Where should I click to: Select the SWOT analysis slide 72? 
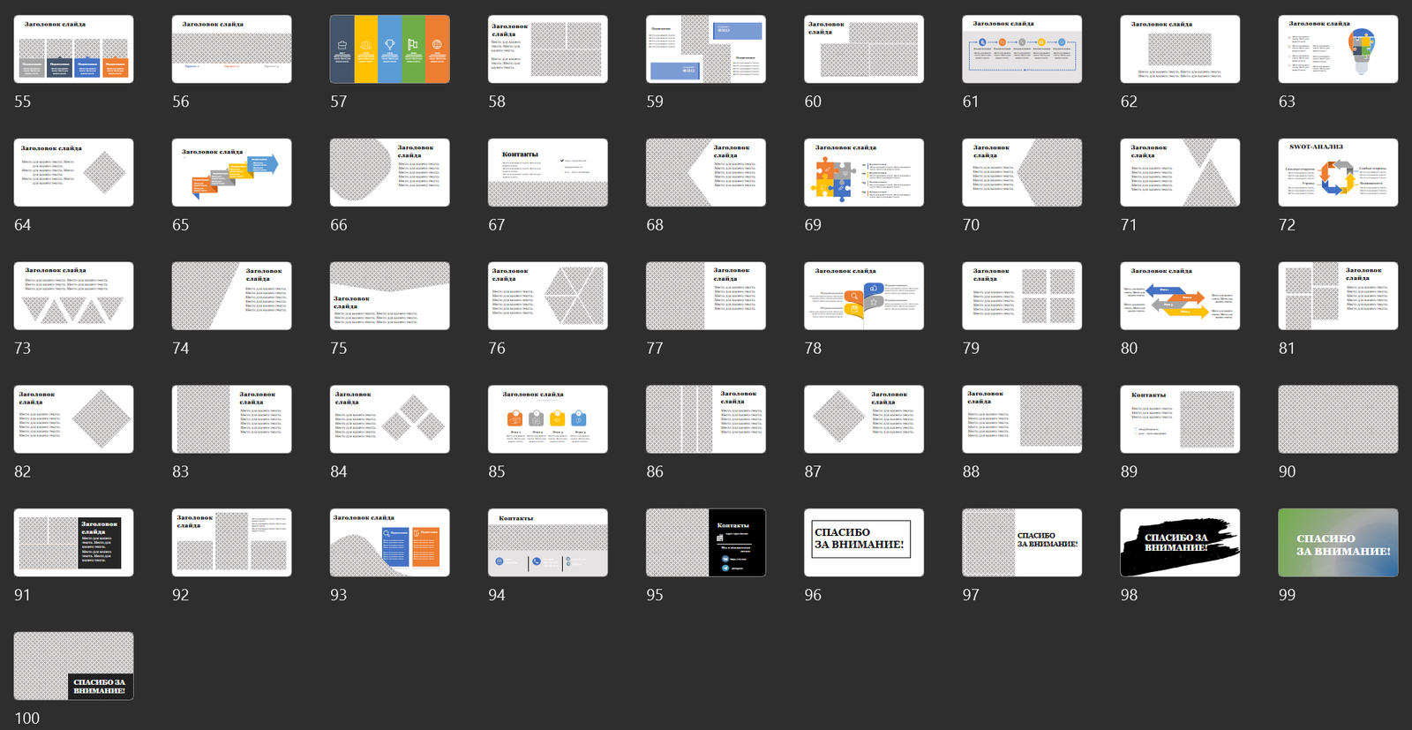(1338, 173)
